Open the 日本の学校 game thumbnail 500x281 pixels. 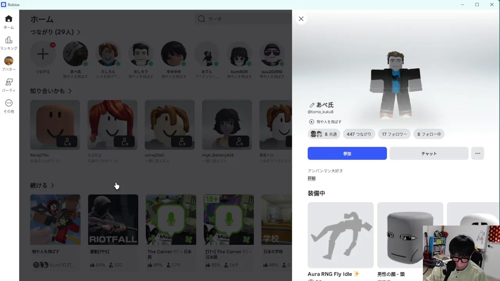pos(277,220)
